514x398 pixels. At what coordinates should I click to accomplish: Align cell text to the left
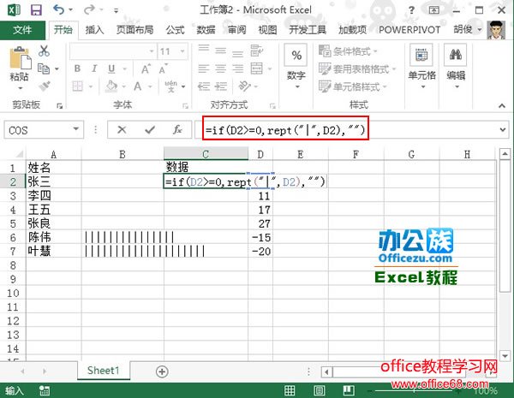pyautogui.click(x=204, y=68)
